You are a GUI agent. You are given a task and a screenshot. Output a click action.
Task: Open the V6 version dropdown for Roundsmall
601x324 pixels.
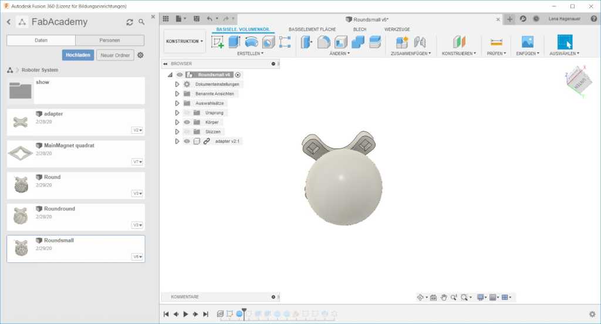click(137, 256)
